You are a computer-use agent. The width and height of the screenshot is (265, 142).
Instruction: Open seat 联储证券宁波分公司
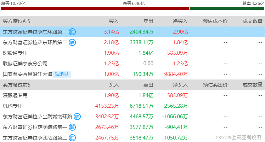click(x=25, y=64)
